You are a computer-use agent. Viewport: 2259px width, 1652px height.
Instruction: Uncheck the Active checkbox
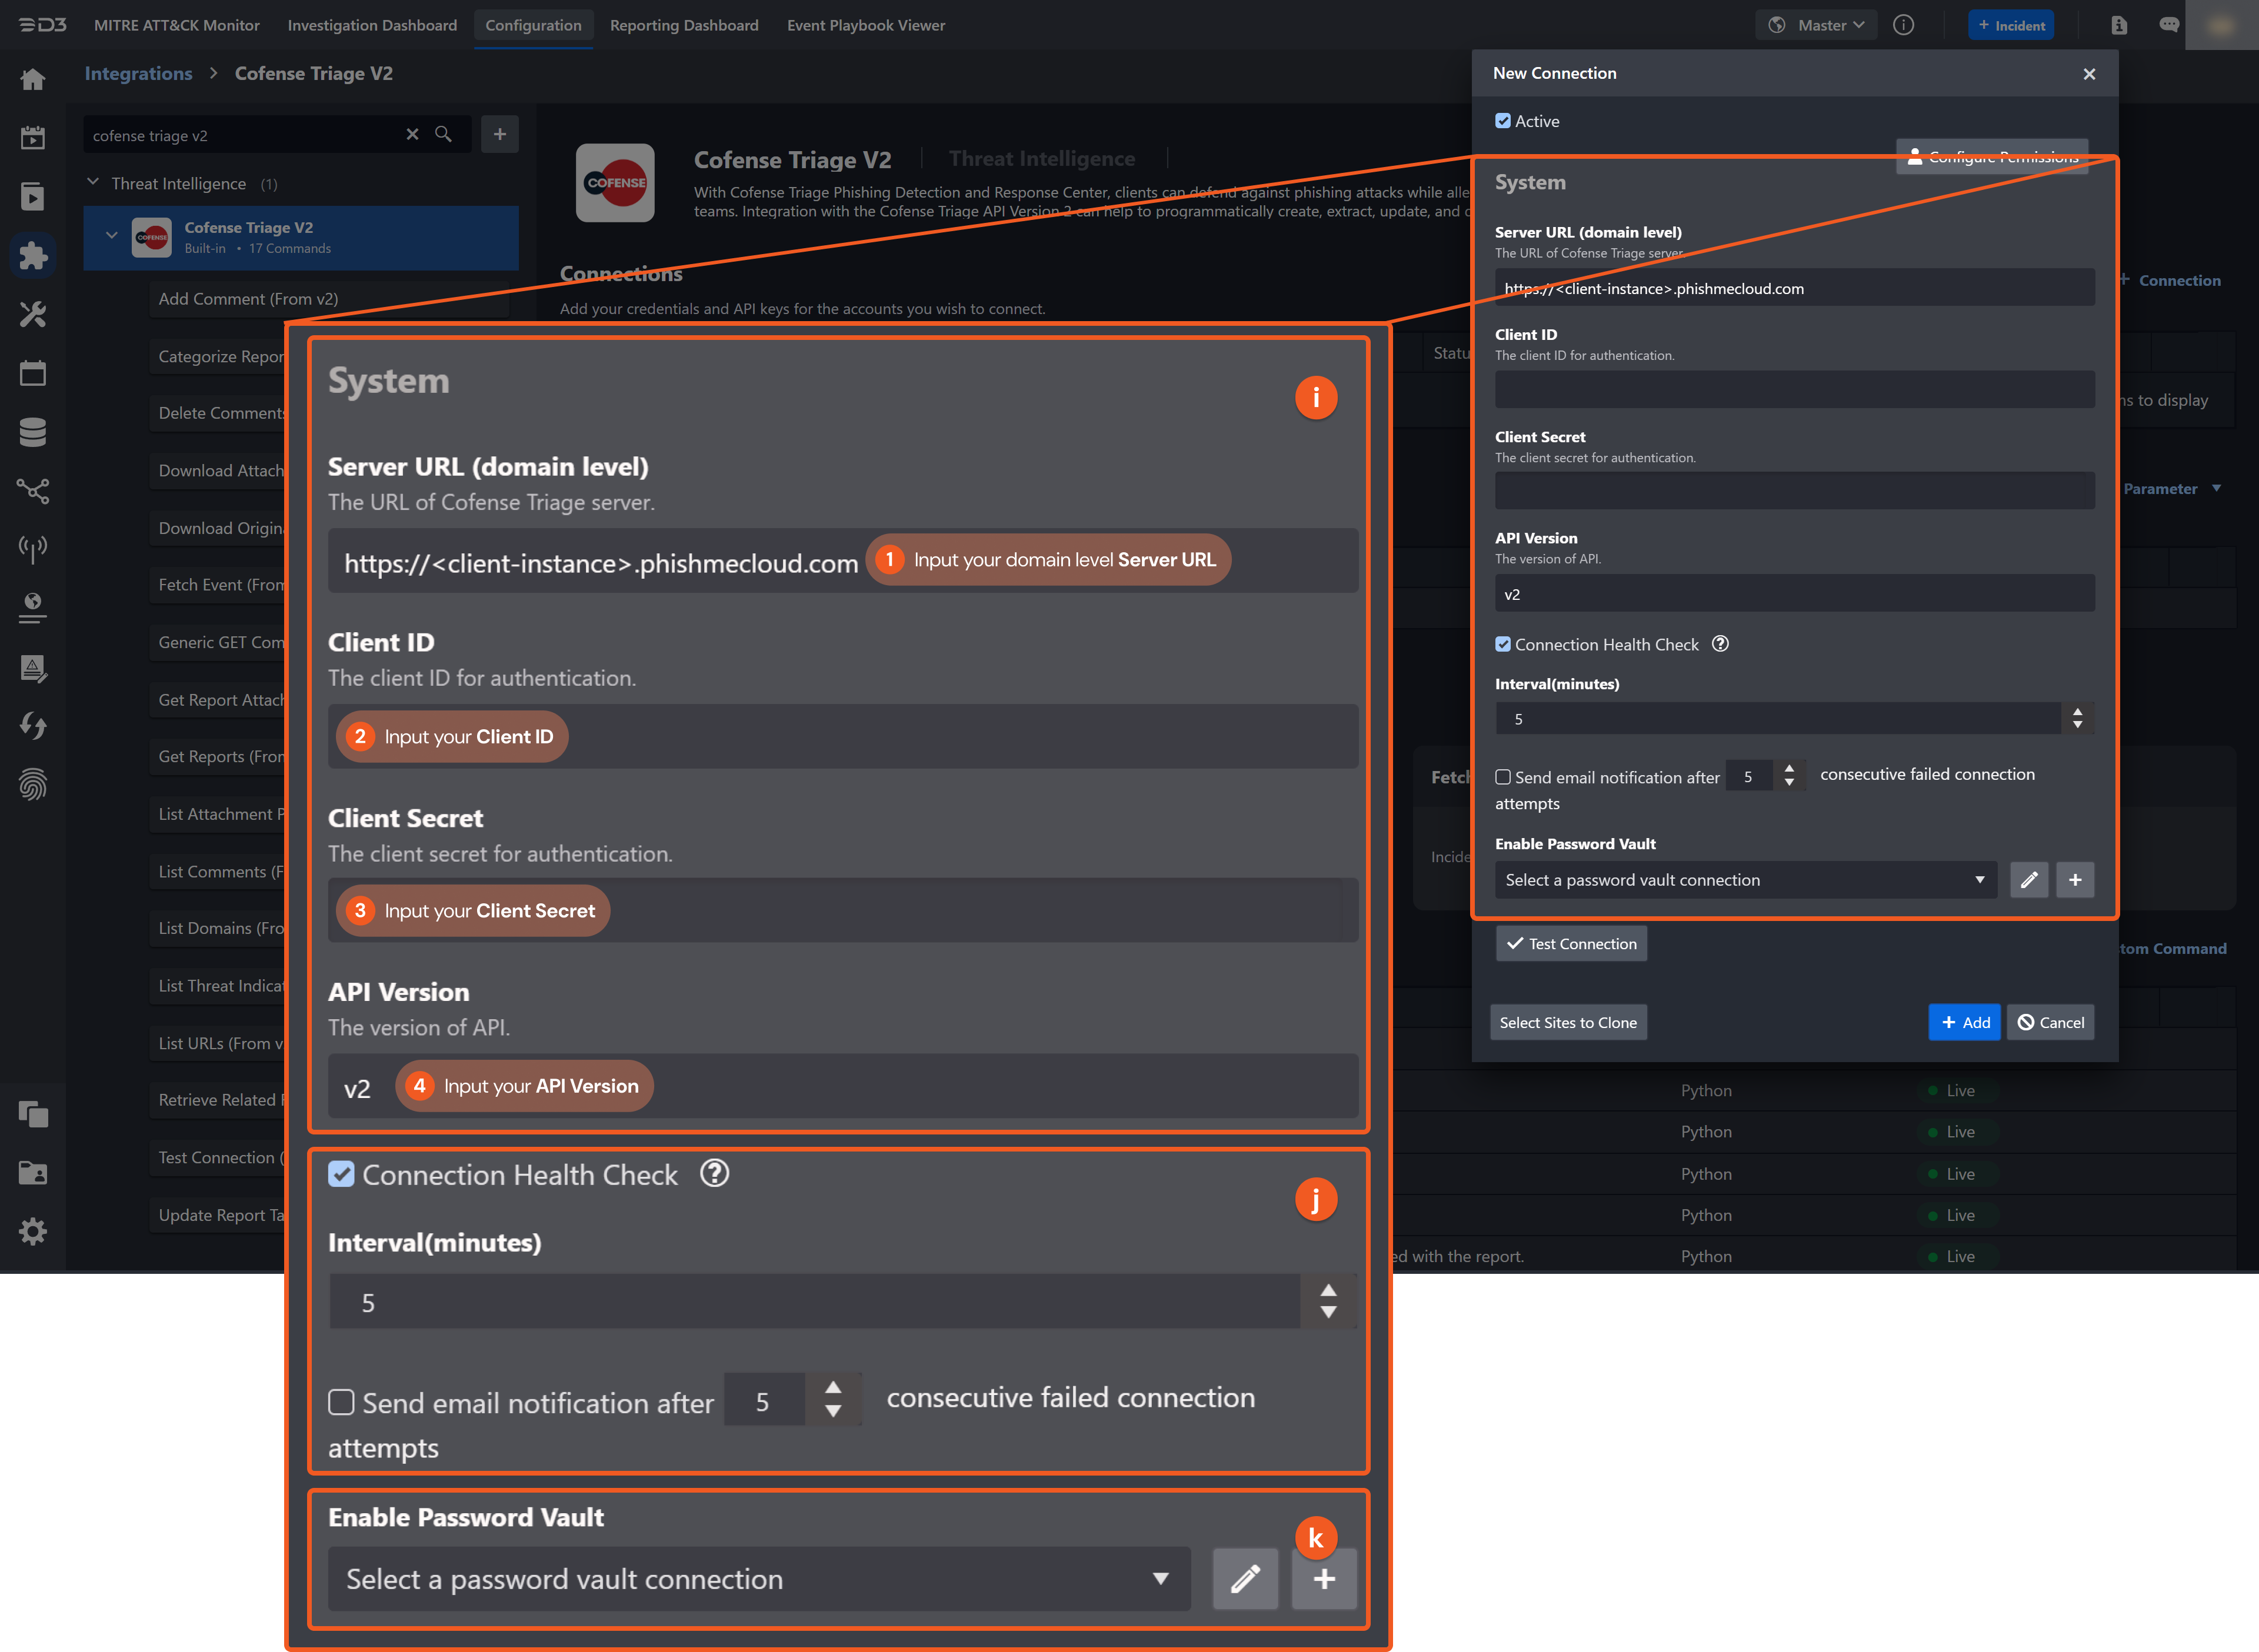pyautogui.click(x=1503, y=120)
